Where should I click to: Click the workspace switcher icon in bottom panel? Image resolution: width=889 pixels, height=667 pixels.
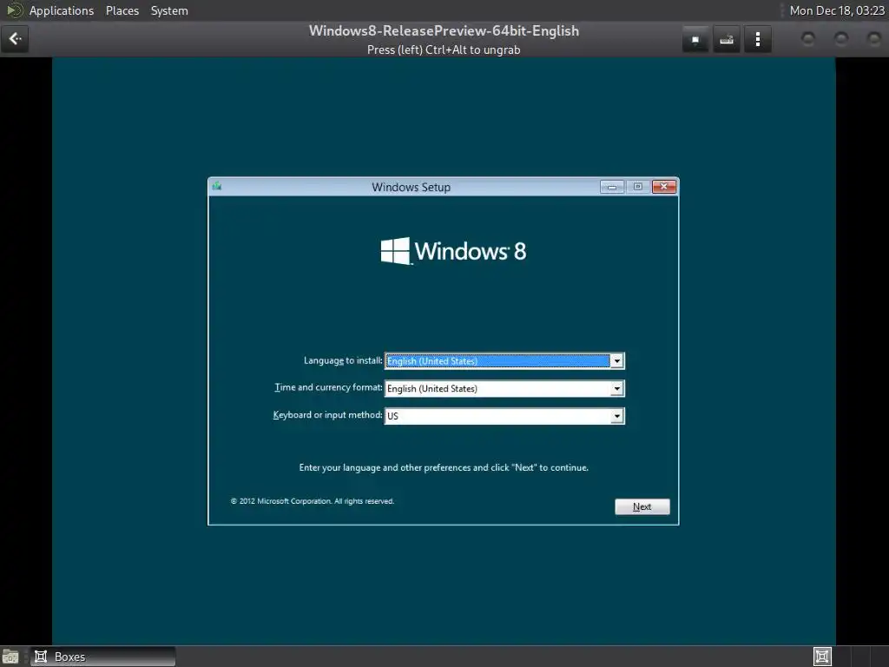[x=822, y=657]
